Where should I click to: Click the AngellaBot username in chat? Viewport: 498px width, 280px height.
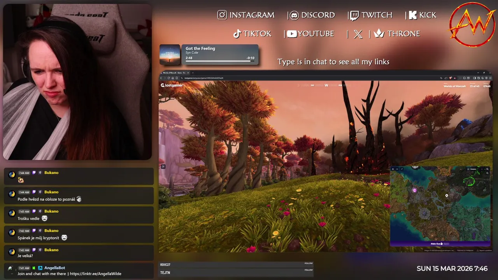pyautogui.click(x=54, y=268)
